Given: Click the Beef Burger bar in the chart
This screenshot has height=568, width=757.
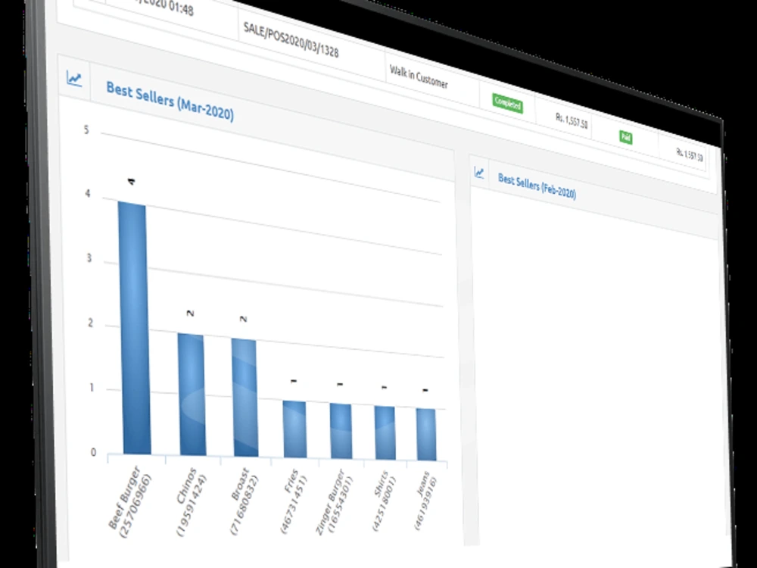Looking at the screenshot, I should tap(134, 329).
